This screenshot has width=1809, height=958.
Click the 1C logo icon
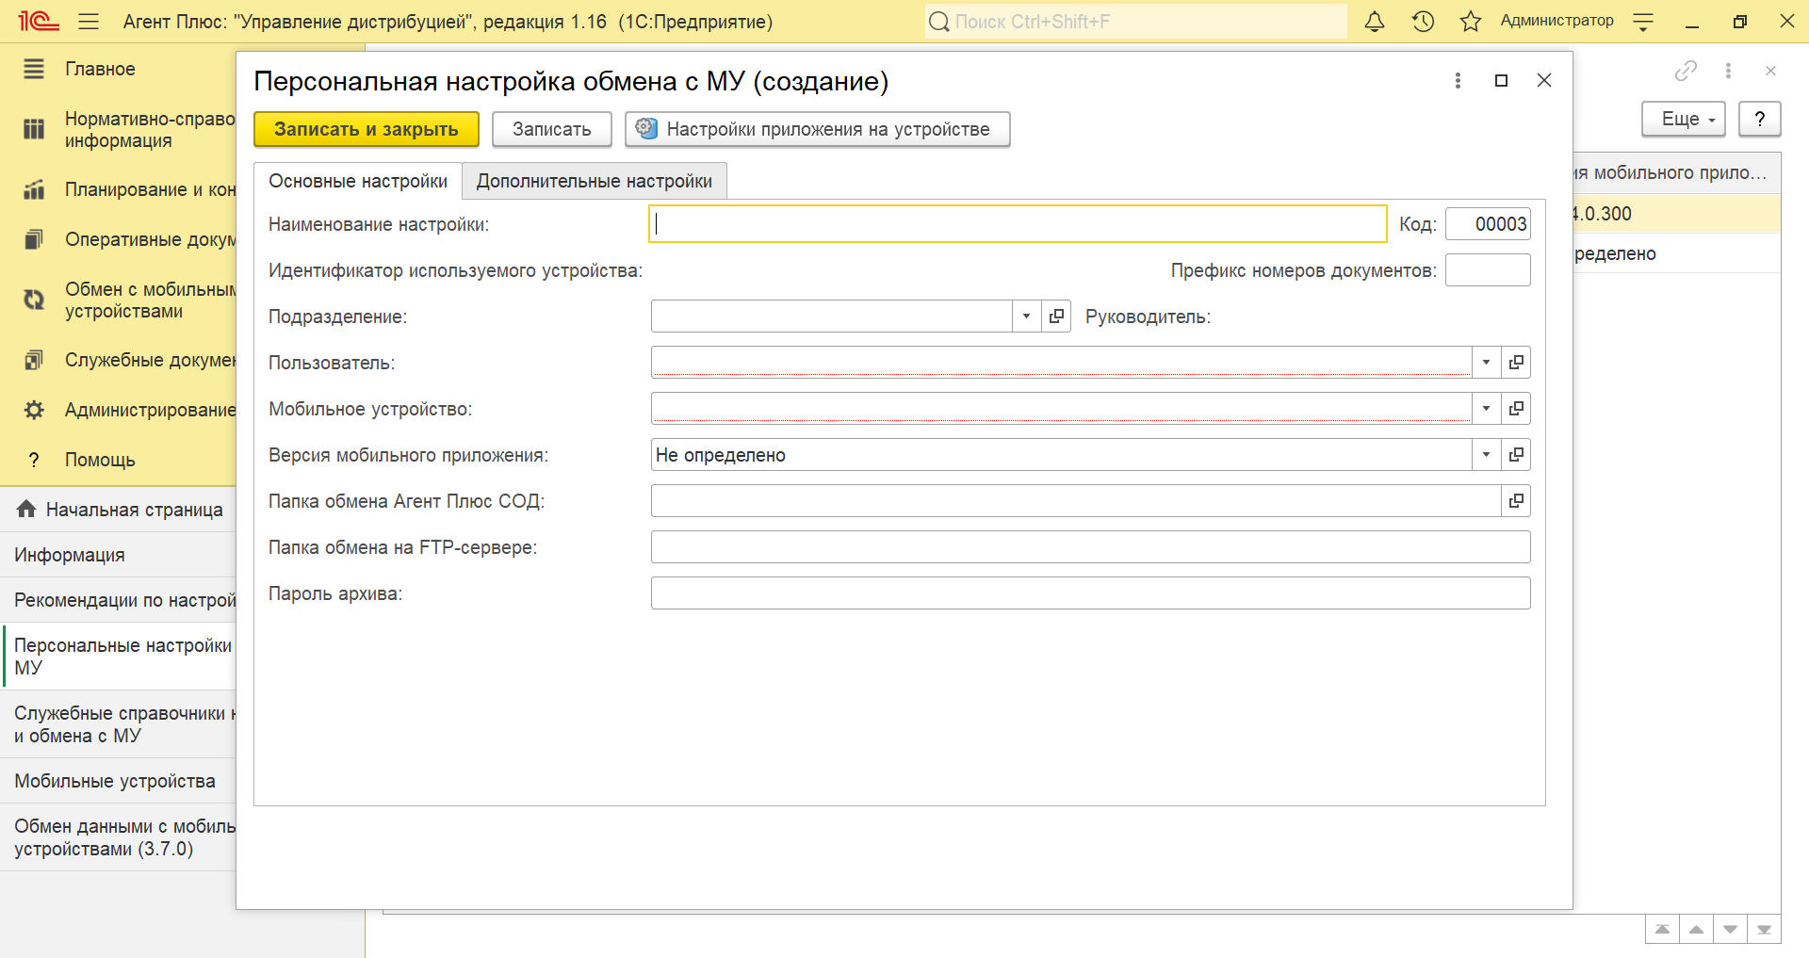coord(38,21)
